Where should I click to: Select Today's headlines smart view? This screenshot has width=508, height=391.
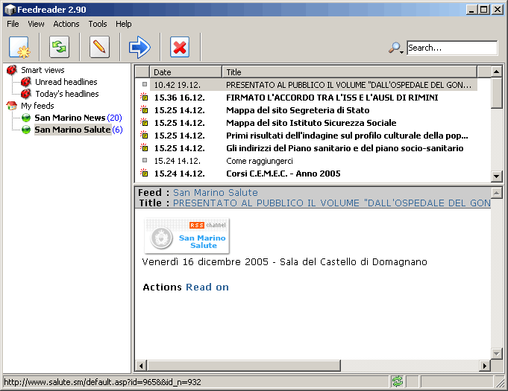[x=67, y=94]
